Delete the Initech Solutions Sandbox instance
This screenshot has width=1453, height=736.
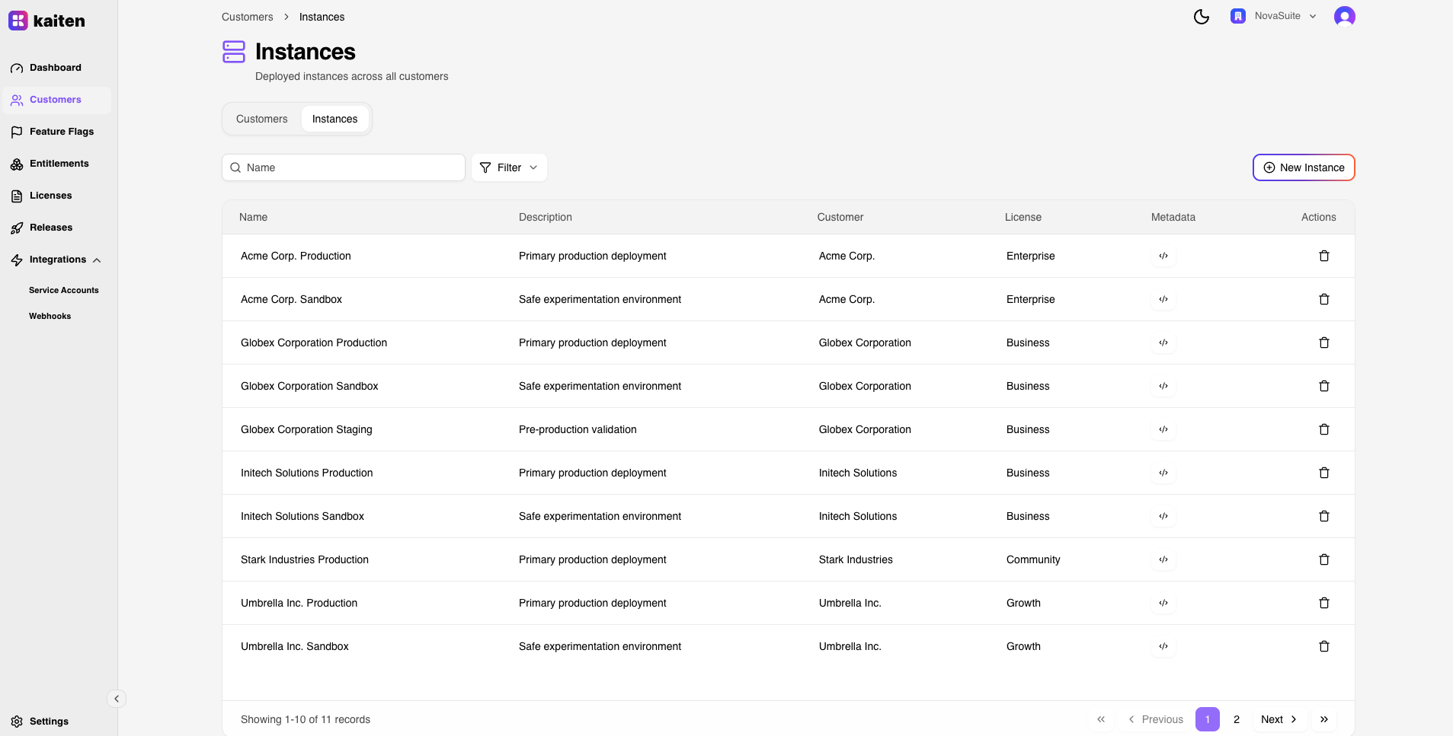coord(1323,516)
